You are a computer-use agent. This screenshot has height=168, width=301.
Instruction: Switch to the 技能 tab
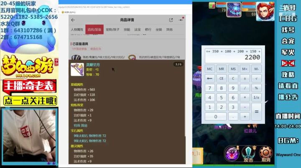(127, 30)
